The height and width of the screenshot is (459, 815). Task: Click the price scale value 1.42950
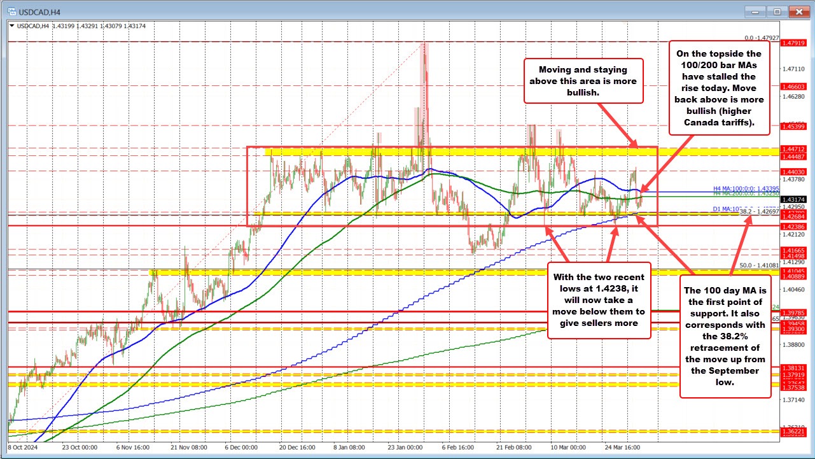pyautogui.click(x=793, y=206)
